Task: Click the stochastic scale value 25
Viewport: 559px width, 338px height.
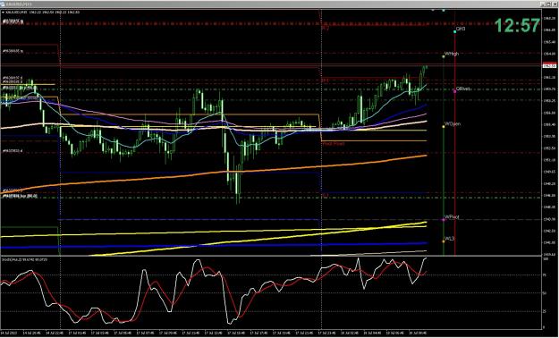Action: [545, 311]
